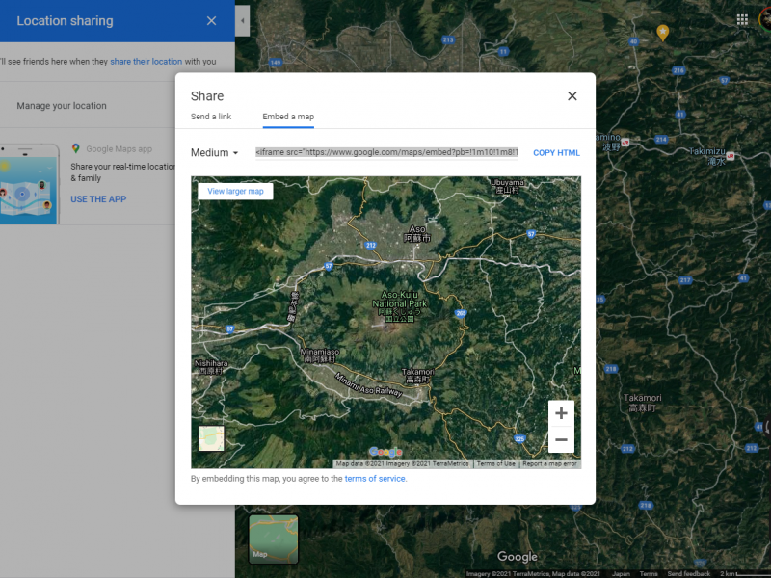Collapse the side panel arrow

[243, 20]
